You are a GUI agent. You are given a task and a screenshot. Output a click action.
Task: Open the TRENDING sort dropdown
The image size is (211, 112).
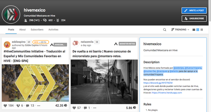point(180,29)
